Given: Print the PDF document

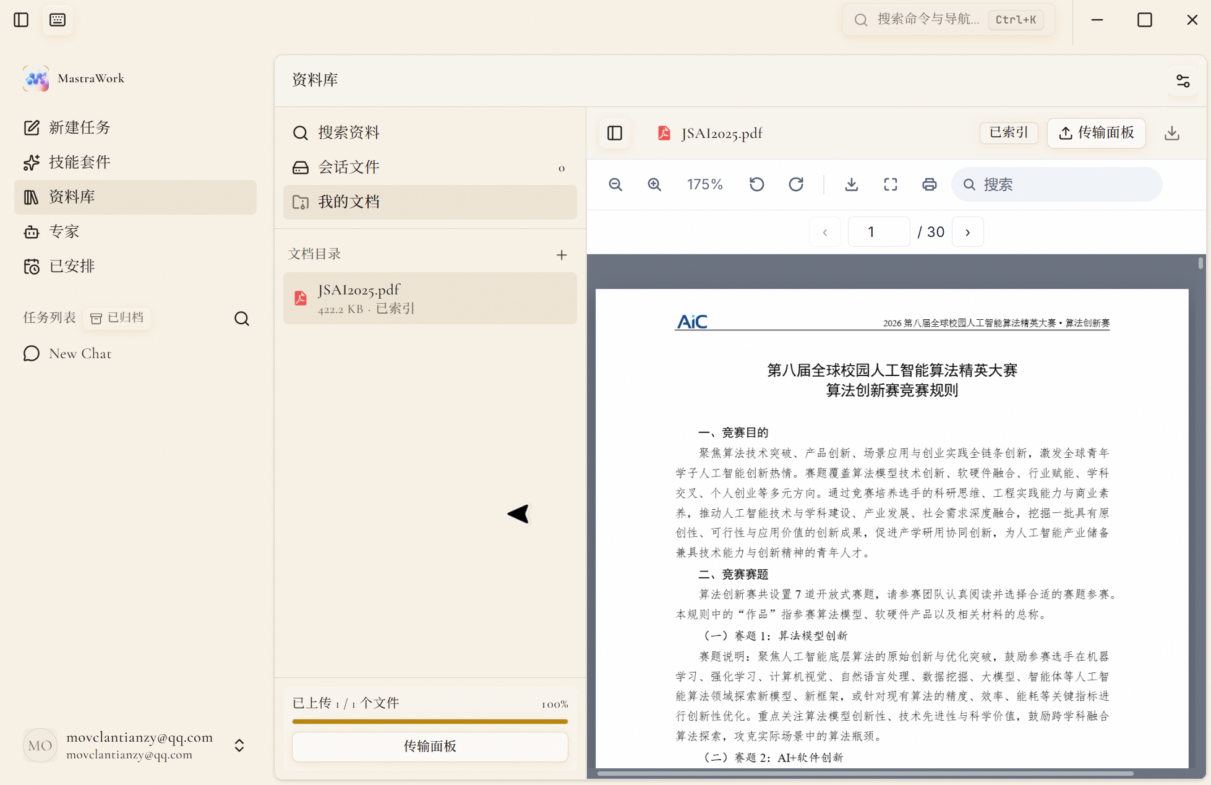Looking at the screenshot, I should (x=930, y=184).
